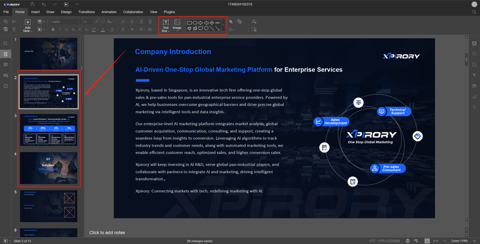Click the Text Box tool
Screen dimensions: 480x244
pos(165,25)
